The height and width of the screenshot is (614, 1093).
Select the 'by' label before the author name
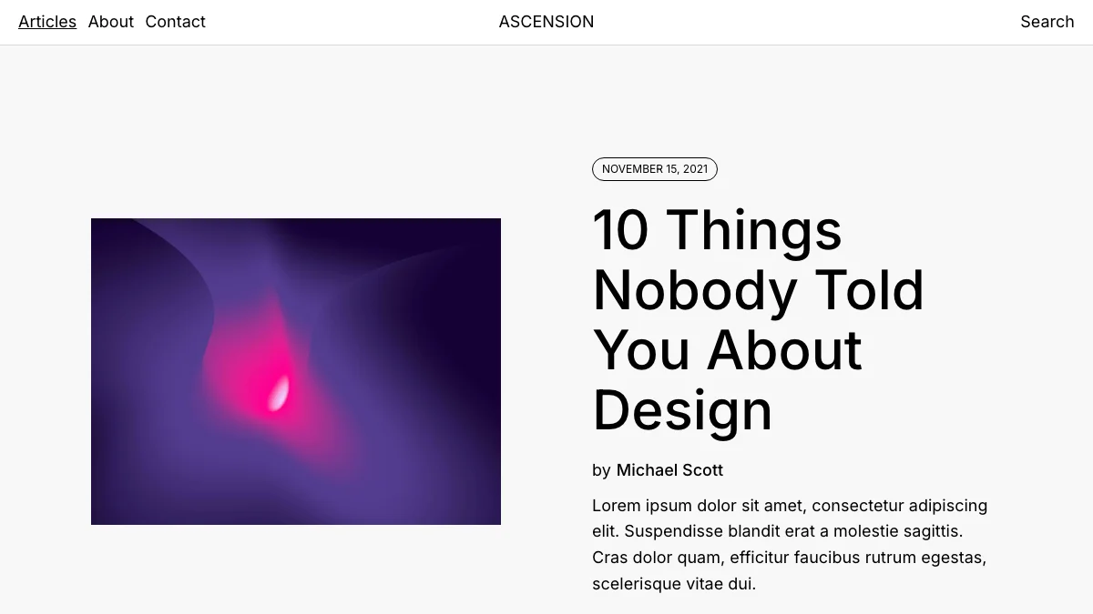click(601, 470)
